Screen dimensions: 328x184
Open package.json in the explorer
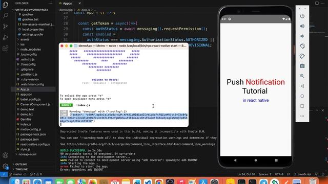pyautogui.click(x=29, y=139)
